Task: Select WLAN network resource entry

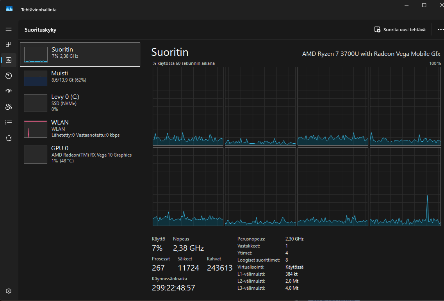Action: pyautogui.click(x=80, y=128)
